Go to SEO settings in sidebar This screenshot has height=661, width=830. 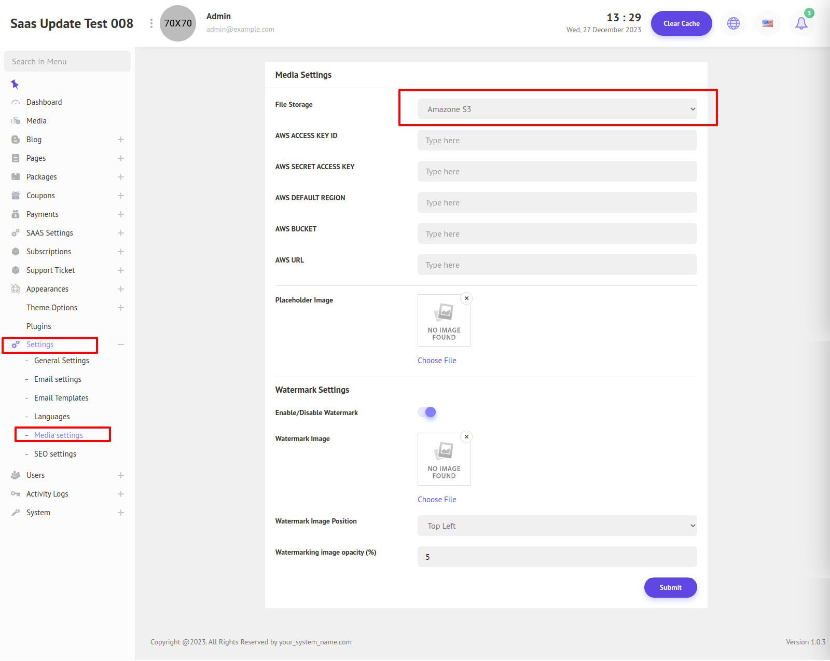coord(55,454)
